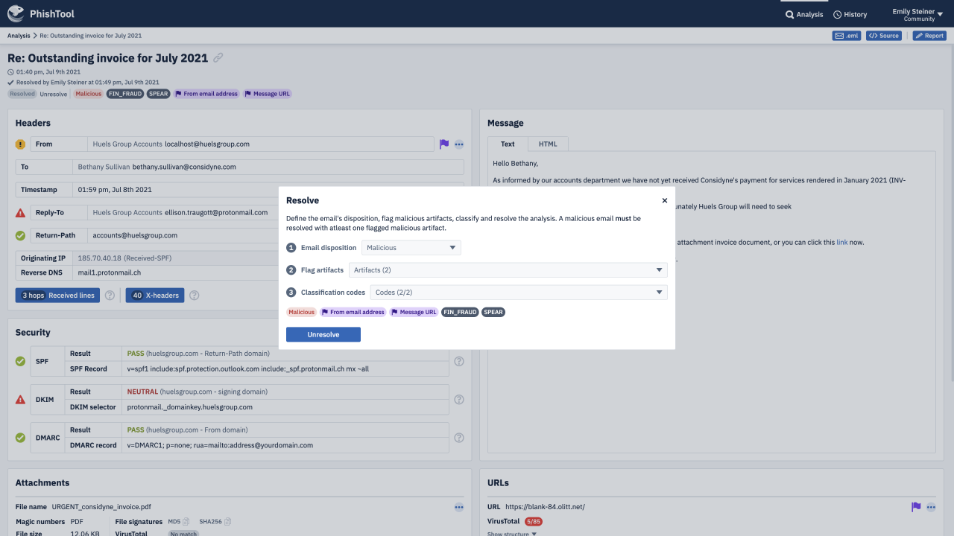Open the attachment options ellipsis

coord(459,507)
